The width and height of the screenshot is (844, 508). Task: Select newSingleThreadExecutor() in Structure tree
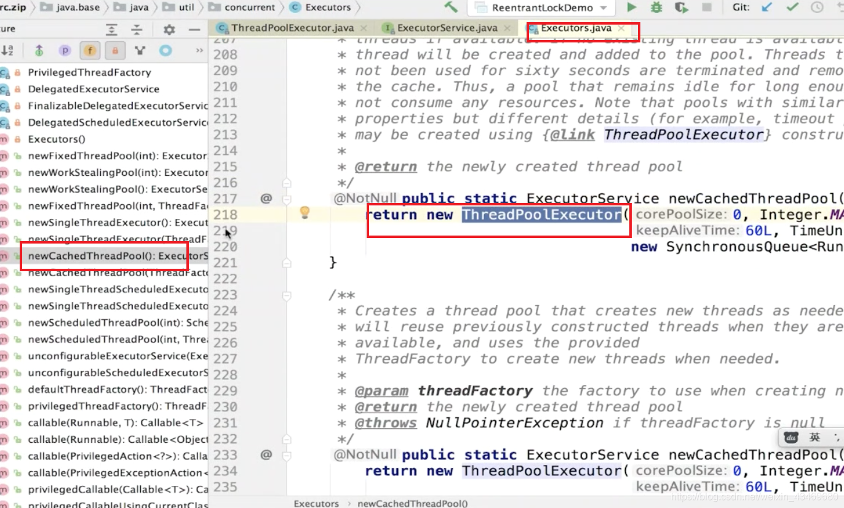pyautogui.click(x=117, y=223)
